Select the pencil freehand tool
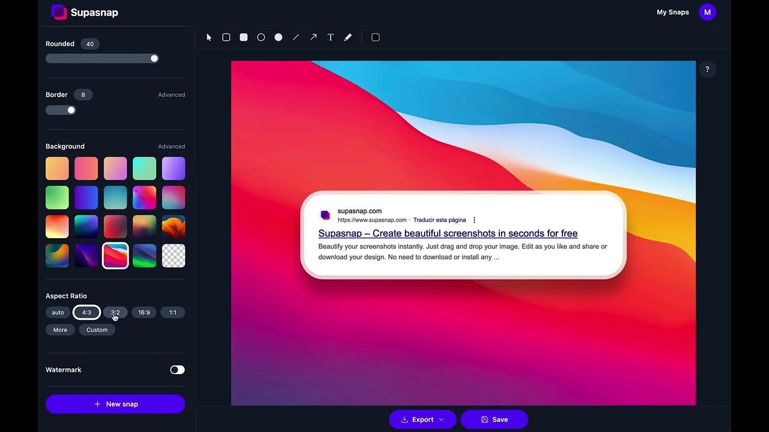This screenshot has height=432, width=769. [x=348, y=37]
